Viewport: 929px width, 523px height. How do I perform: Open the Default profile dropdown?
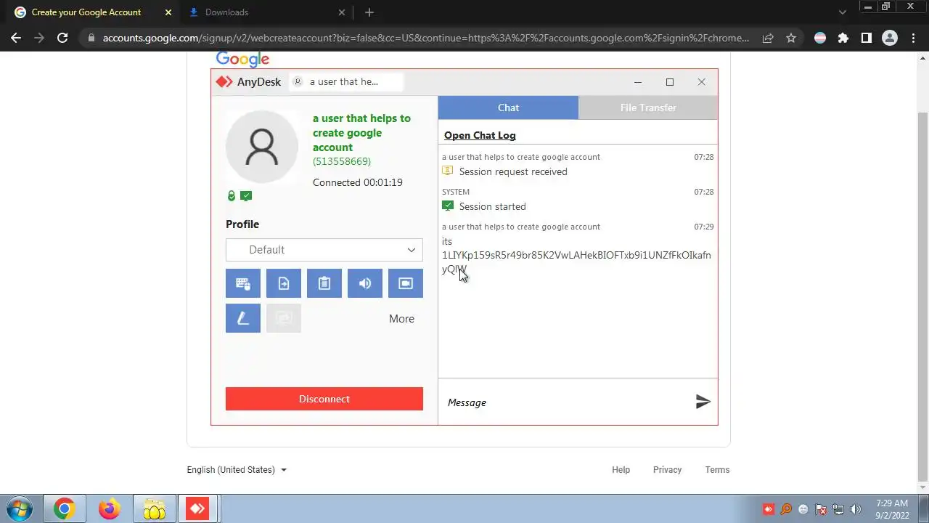point(324,250)
